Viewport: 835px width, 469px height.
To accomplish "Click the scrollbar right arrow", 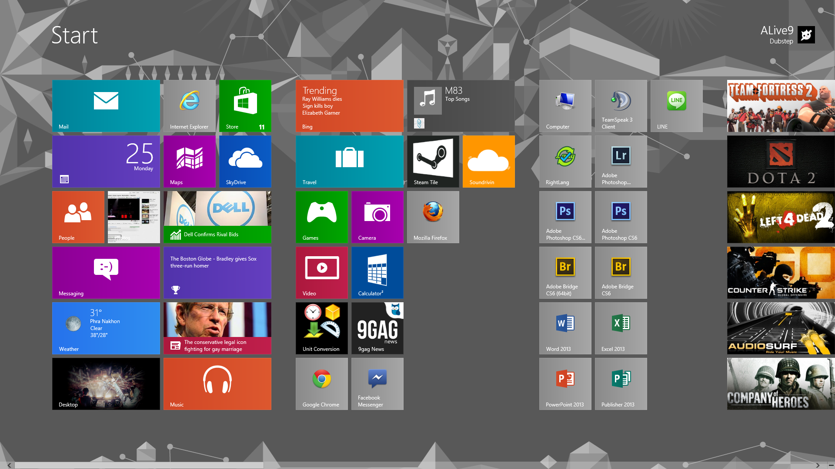I will pos(818,465).
